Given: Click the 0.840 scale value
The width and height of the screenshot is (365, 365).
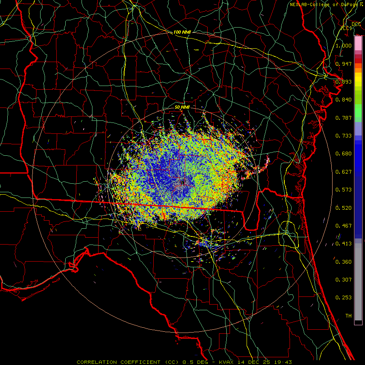Looking at the screenshot, I should (344, 100).
